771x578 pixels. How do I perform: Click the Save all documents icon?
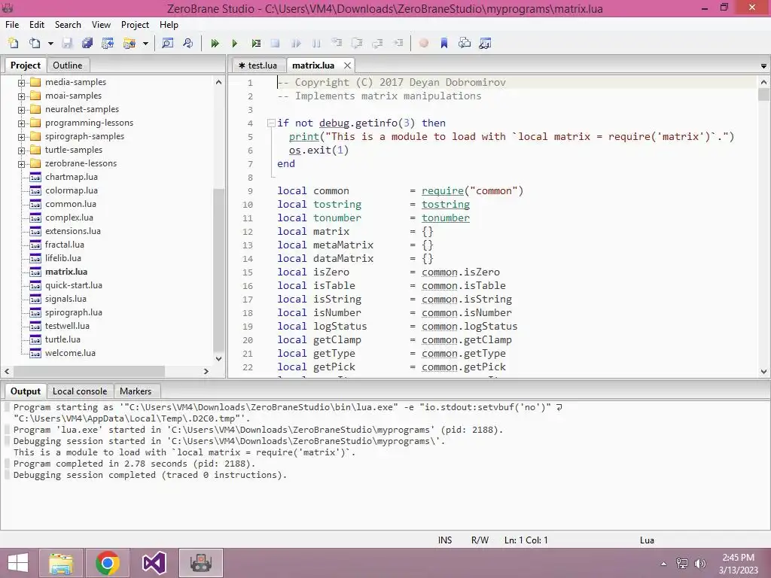pyautogui.click(x=87, y=43)
